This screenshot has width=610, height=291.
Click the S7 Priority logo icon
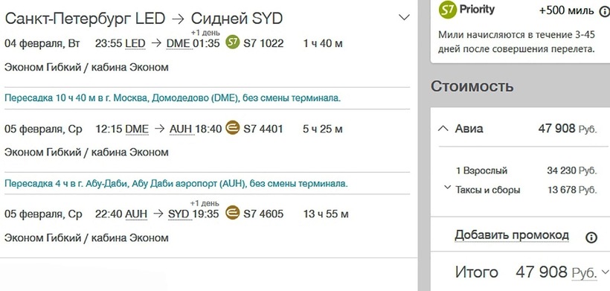click(x=447, y=10)
